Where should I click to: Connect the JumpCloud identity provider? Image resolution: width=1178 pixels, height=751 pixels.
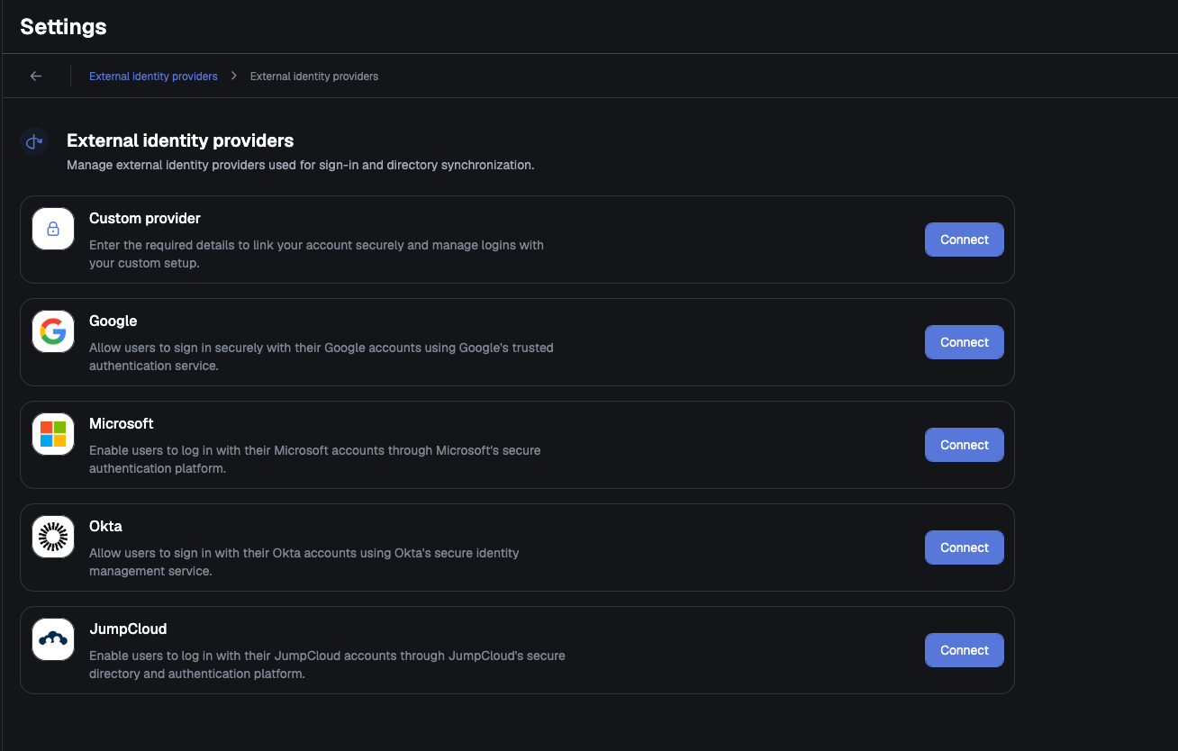coord(965,650)
